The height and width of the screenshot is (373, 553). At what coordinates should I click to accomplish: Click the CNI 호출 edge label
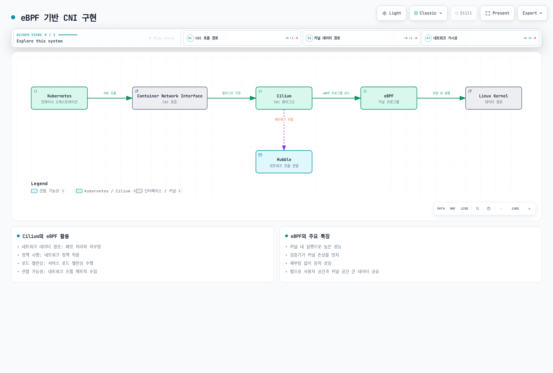tap(110, 93)
